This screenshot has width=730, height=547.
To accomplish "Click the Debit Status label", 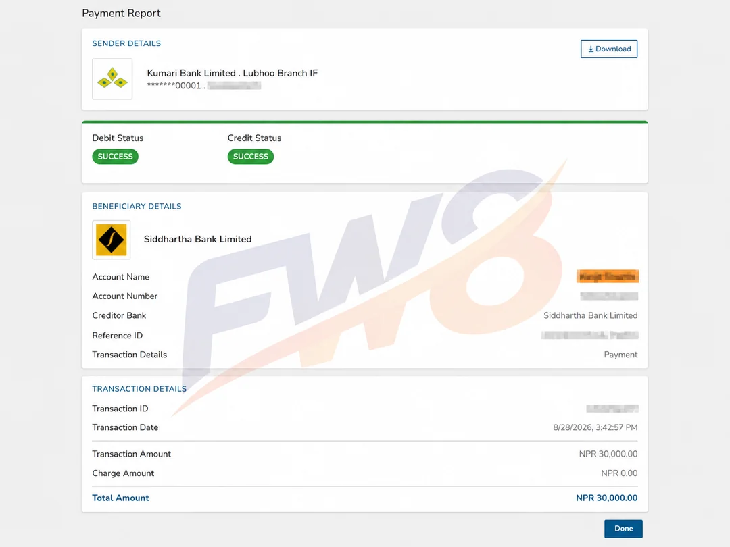I will pos(118,138).
